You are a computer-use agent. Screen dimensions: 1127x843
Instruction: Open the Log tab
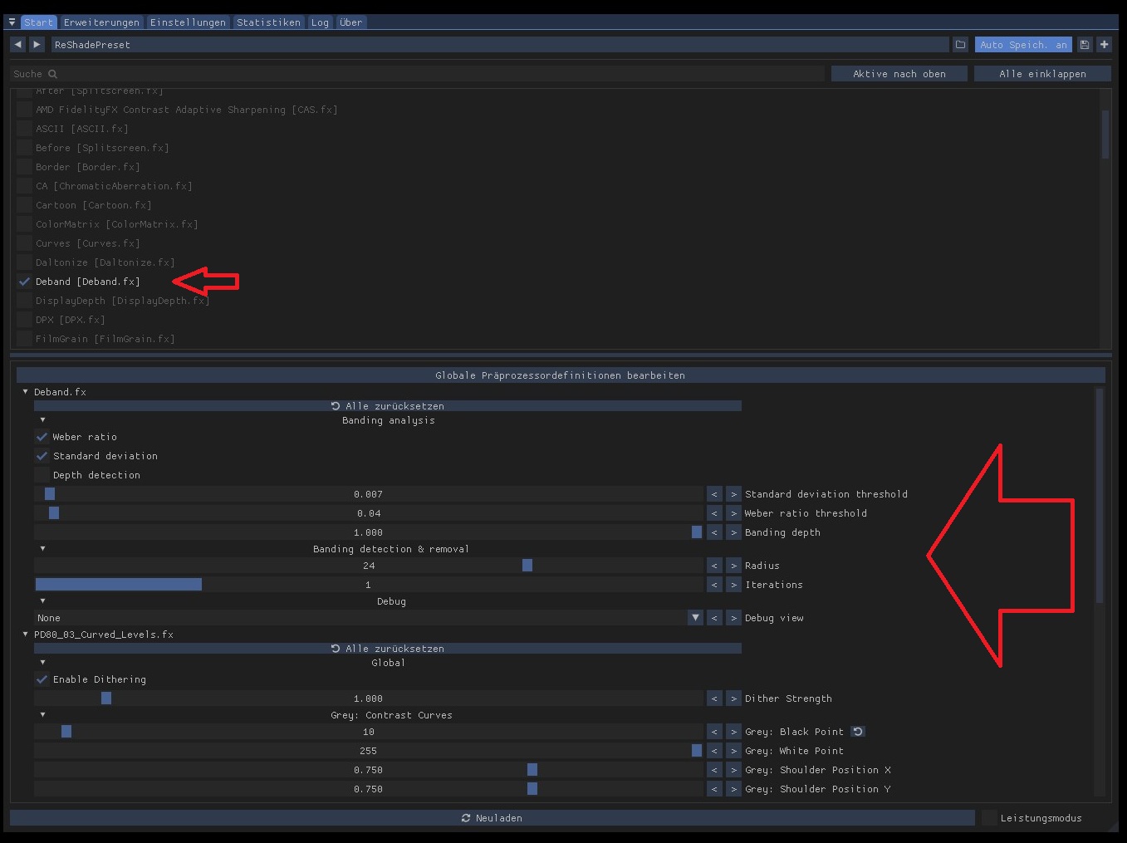[x=320, y=22]
